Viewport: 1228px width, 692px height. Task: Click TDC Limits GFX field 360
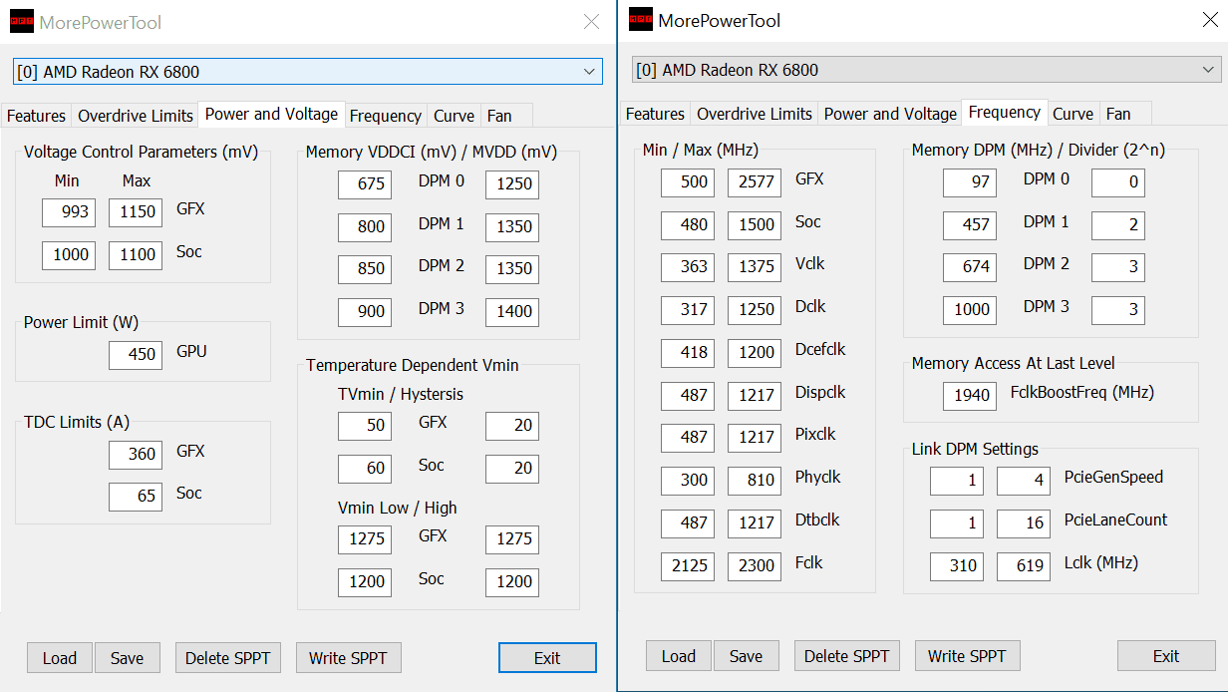tap(136, 454)
